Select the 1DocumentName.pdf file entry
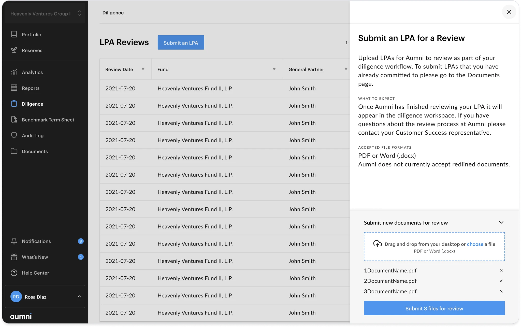Image resolution: width=521 pixels, height=327 pixels. click(x=390, y=271)
